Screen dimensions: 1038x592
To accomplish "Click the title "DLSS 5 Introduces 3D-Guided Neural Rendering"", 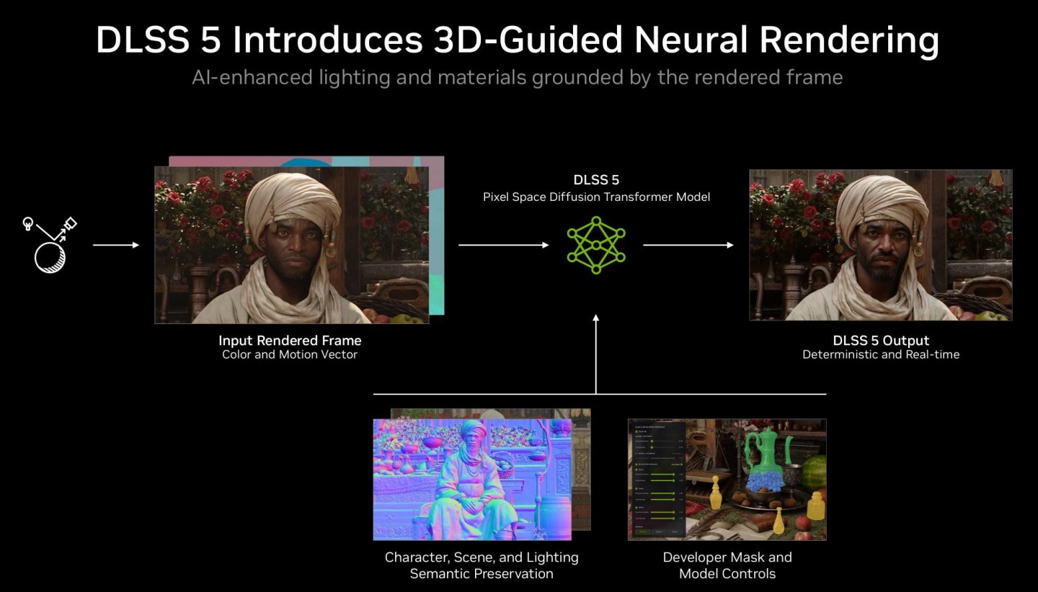I will point(518,40).
